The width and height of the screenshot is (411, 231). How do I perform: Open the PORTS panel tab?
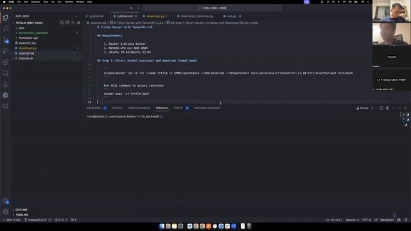tap(178, 108)
